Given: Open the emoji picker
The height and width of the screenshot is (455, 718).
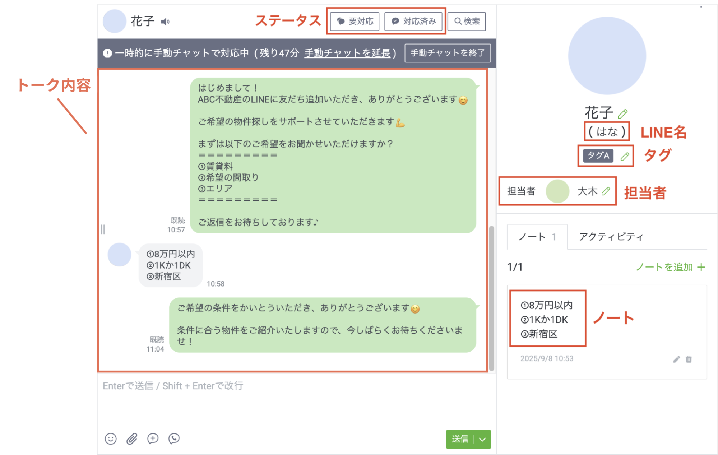Looking at the screenshot, I should click(111, 438).
